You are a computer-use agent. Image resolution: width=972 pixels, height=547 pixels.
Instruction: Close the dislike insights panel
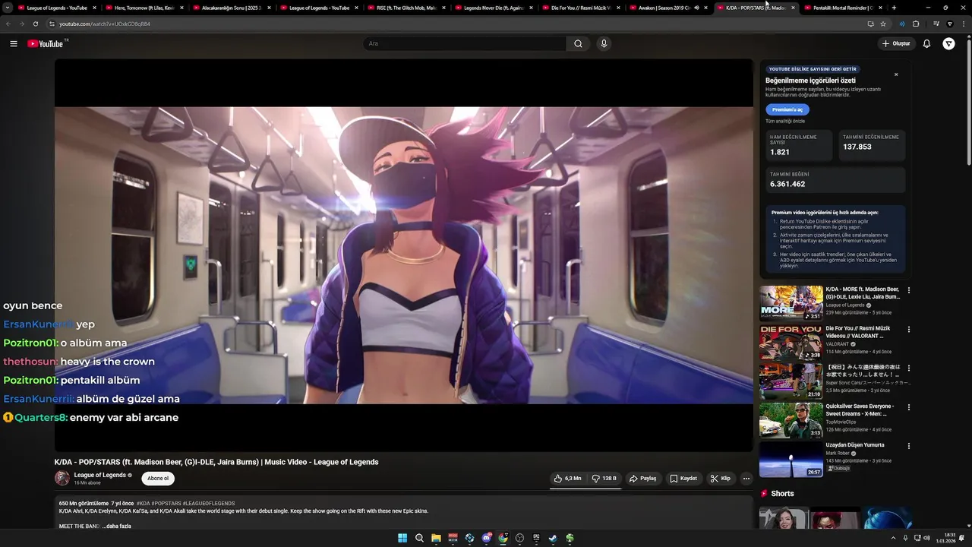pos(896,74)
